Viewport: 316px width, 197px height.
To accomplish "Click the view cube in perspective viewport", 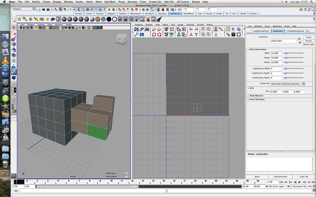I will [x=121, y=38].
